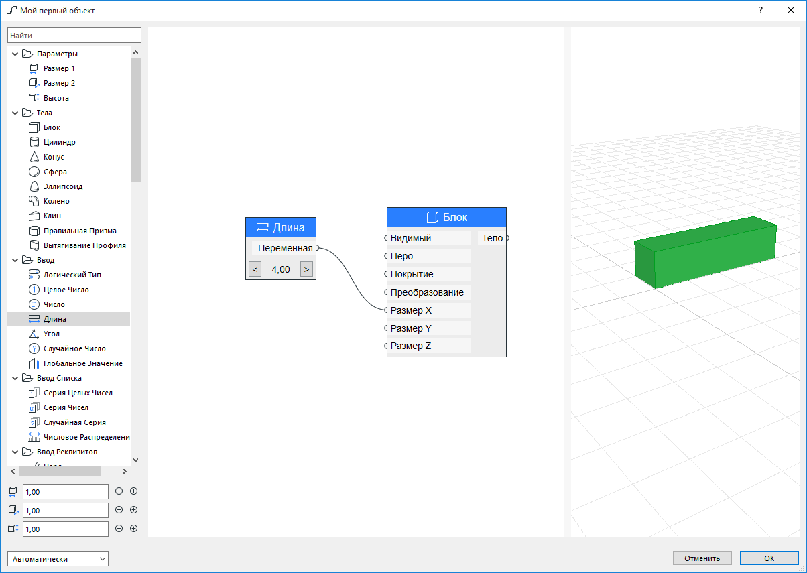Pick the Блок body icon in the tree
This screenshot has width=807, height=573.
tap(34, 127)
